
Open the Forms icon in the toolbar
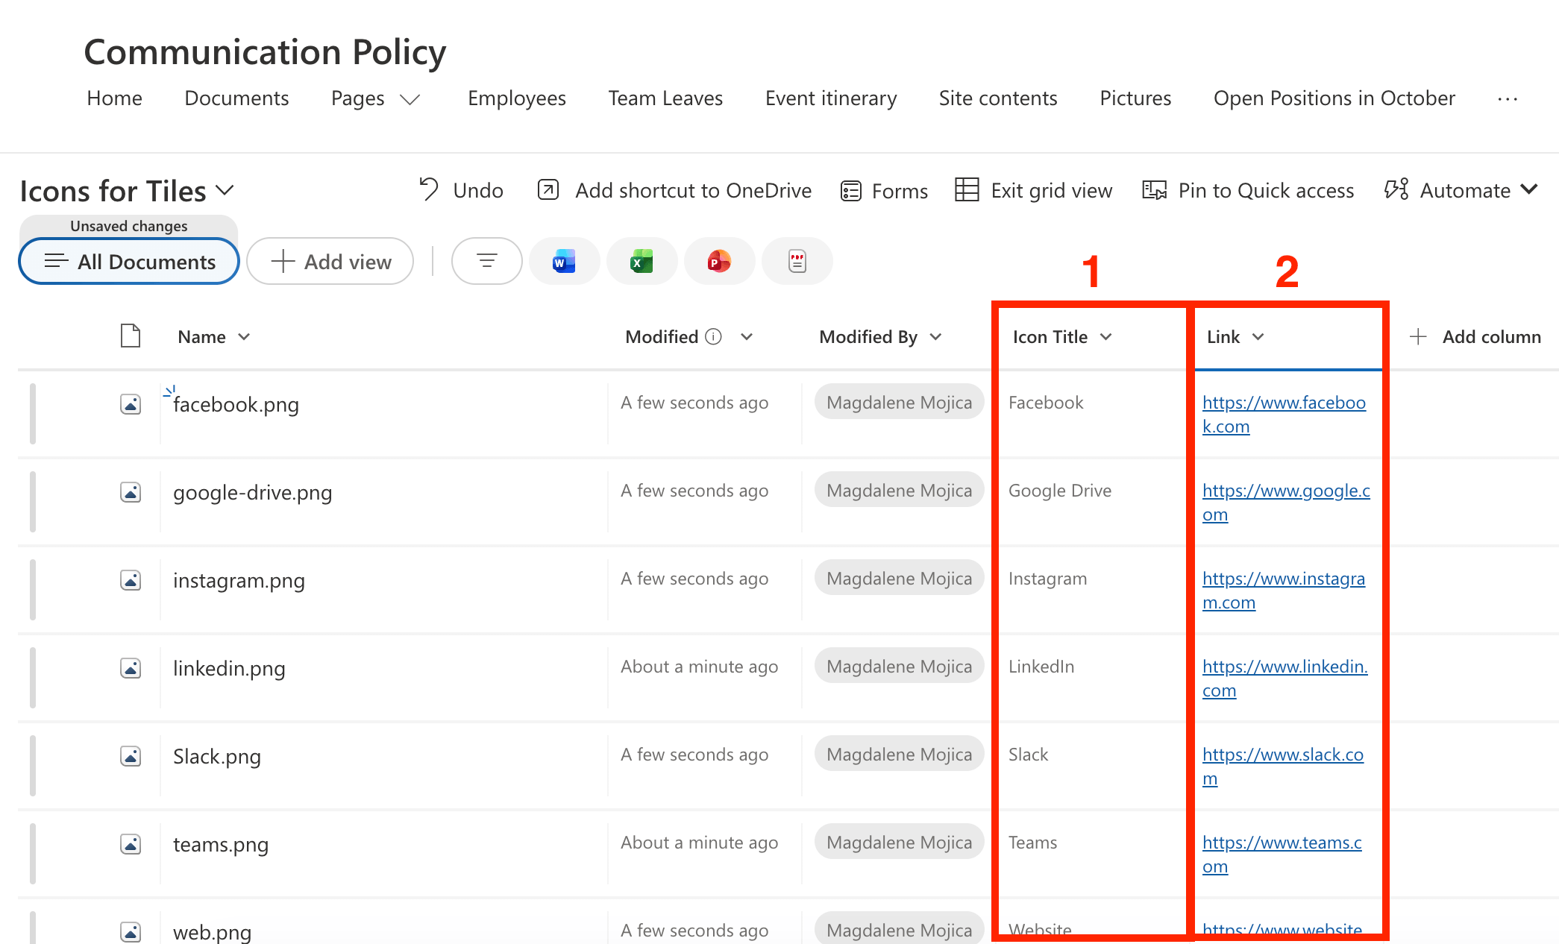pos(851,191)
